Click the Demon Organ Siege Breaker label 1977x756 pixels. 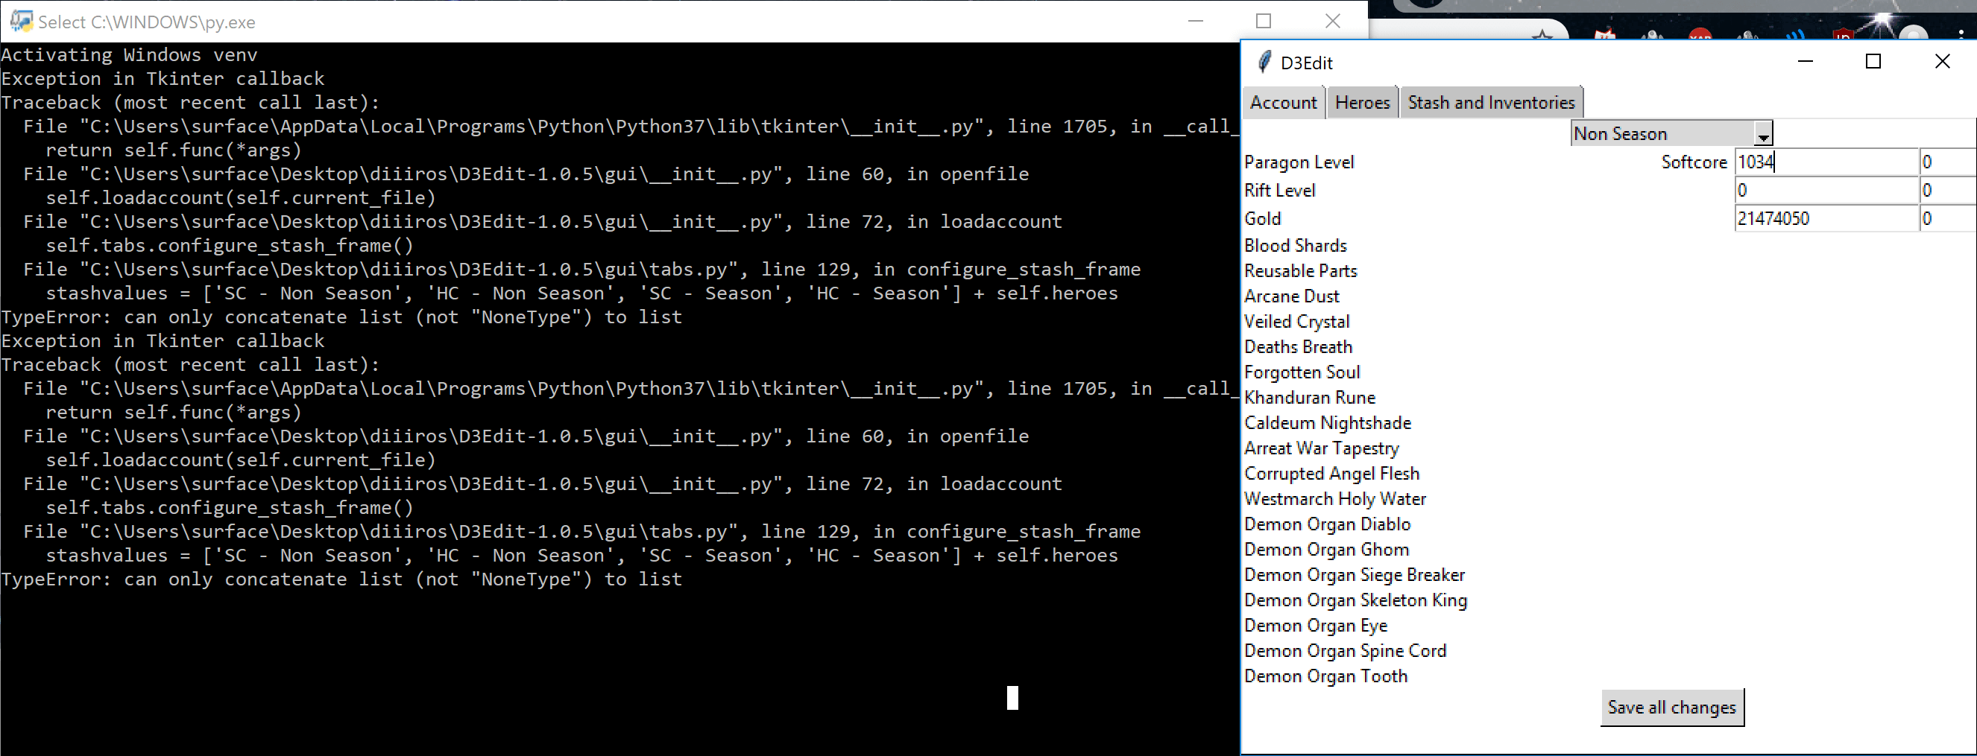click(x=1355, y=574)
